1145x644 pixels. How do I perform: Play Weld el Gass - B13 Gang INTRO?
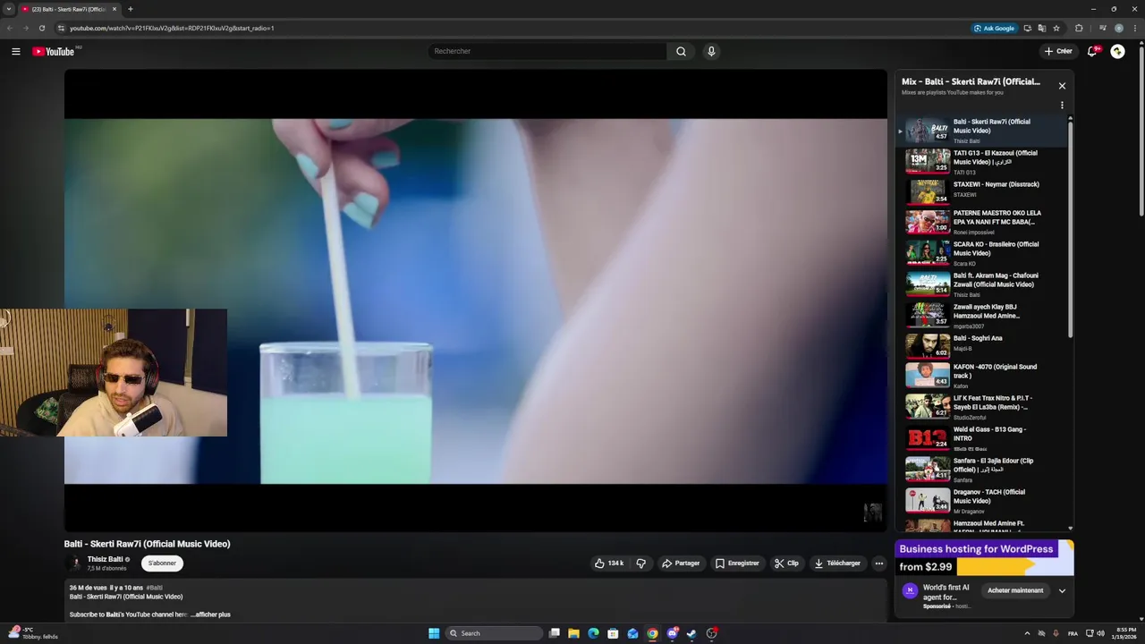click(983, 438)
